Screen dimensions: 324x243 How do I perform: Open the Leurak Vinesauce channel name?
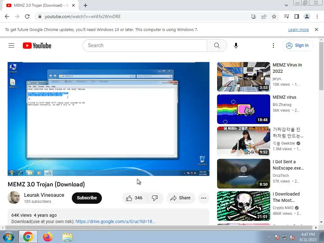coord(44,195)
